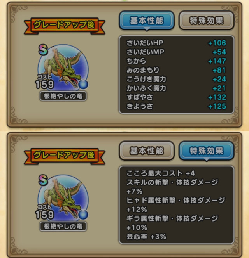Image resolution: width=249 pixels, height=258 pixels.
Task: Click the こころ最大コスト +4 effect line
Action: 161,173
